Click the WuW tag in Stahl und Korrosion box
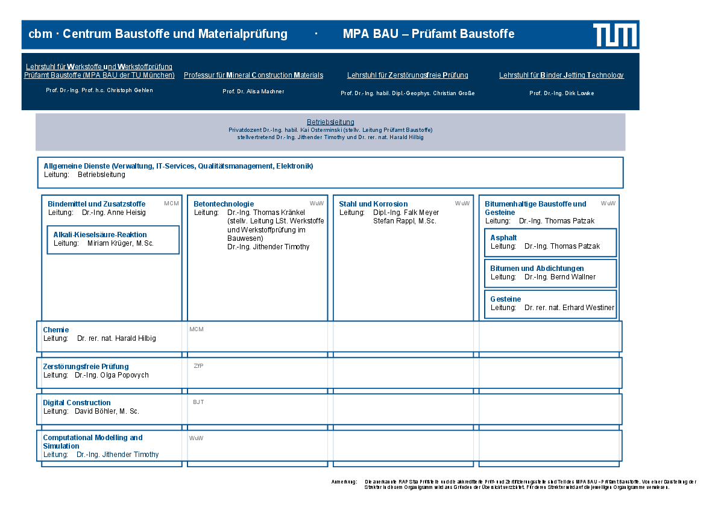The width and height of the screenshot is (718, 507). (x=462, y=204)
